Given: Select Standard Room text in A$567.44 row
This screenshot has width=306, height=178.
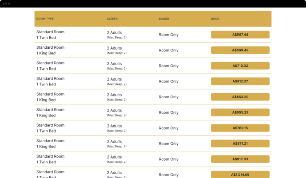Looking at the screenshot, I should [x=50, y=32].
